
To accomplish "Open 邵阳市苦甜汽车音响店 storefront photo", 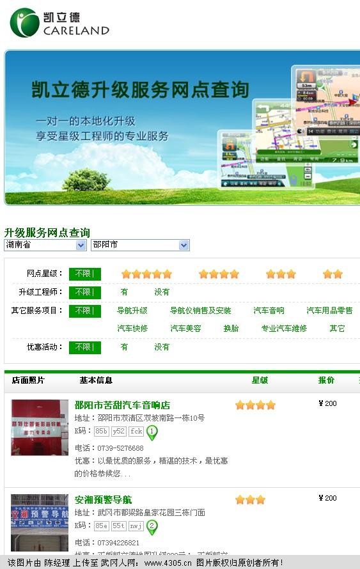I will click(x=40, y=428).
